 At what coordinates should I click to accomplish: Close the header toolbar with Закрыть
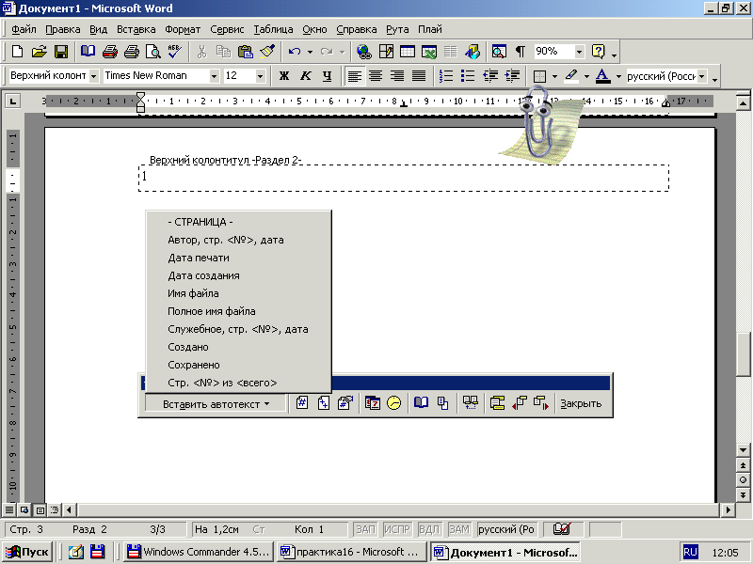coord(581,403)
